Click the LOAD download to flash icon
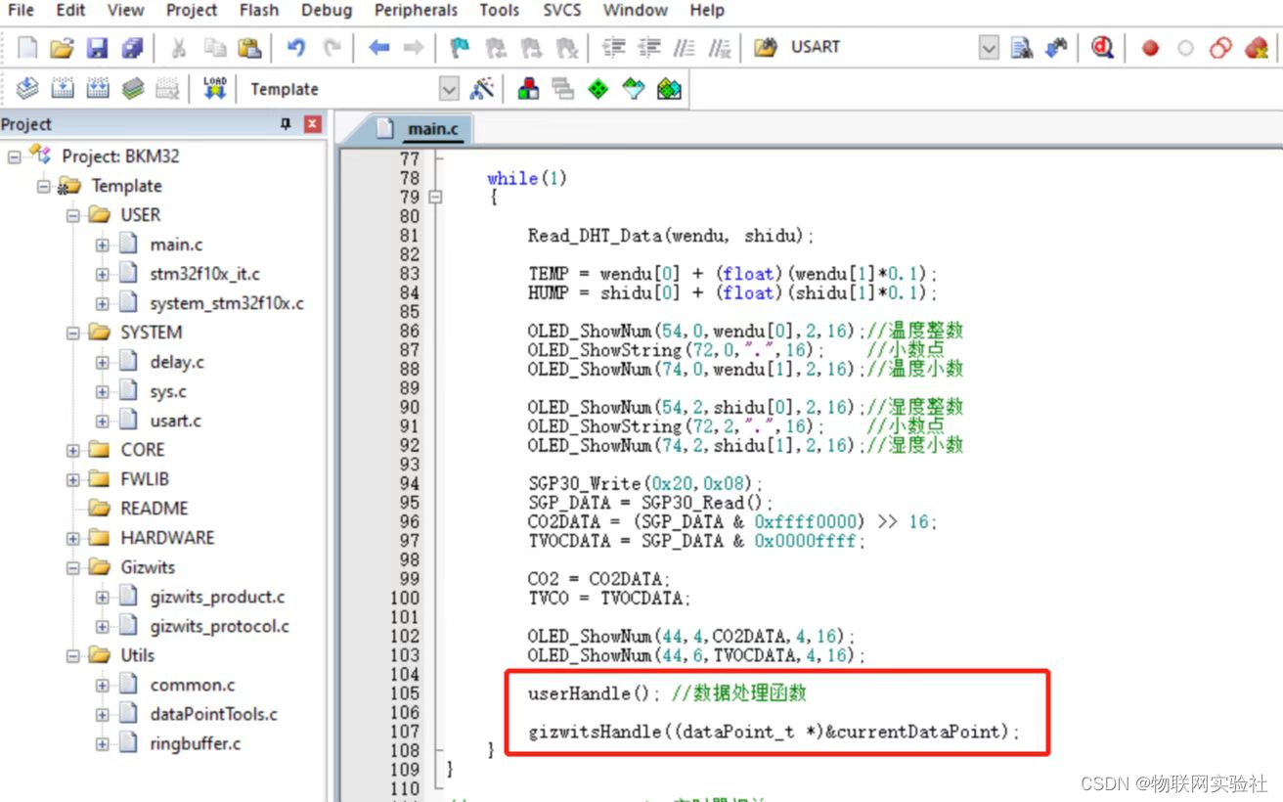Viewport: 1283px width, 802px height. [214, 89]
